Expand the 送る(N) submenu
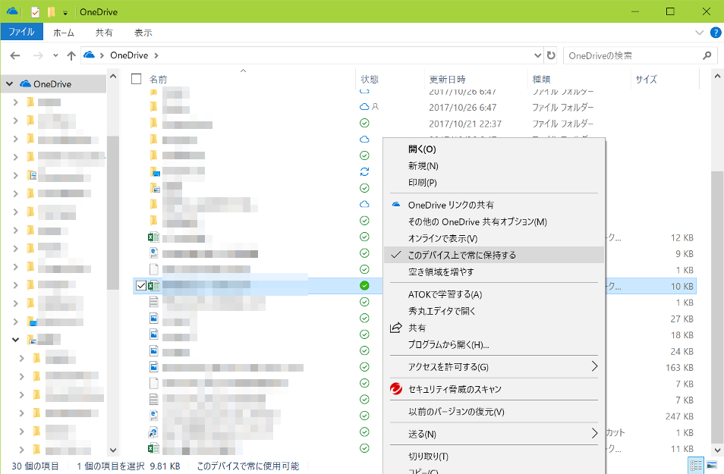Image resolution: width=724 pixels, height=474 pixels. pyautogui.click(x=493, y=434)
